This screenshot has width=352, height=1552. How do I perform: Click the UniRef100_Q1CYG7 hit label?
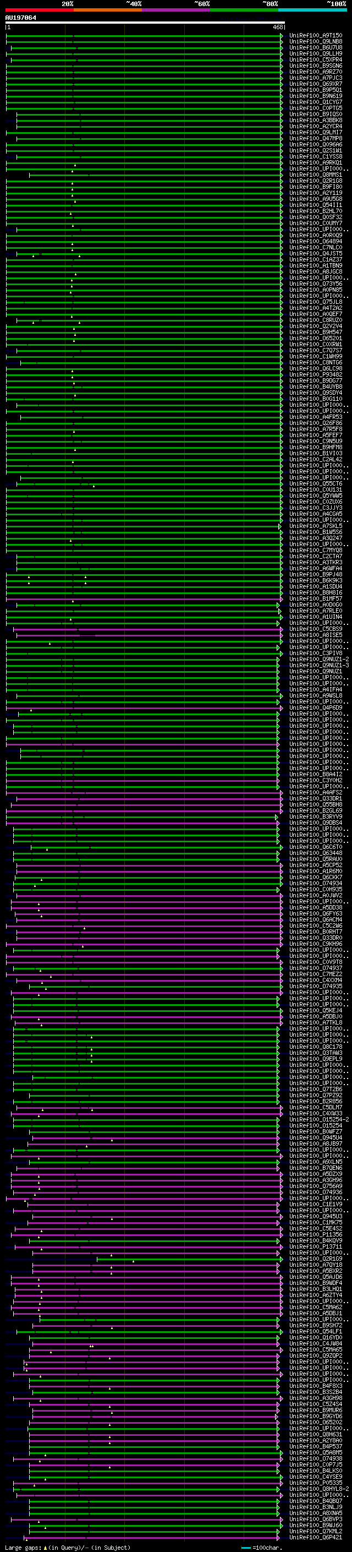pyautogui.click(x=316, y=102)
